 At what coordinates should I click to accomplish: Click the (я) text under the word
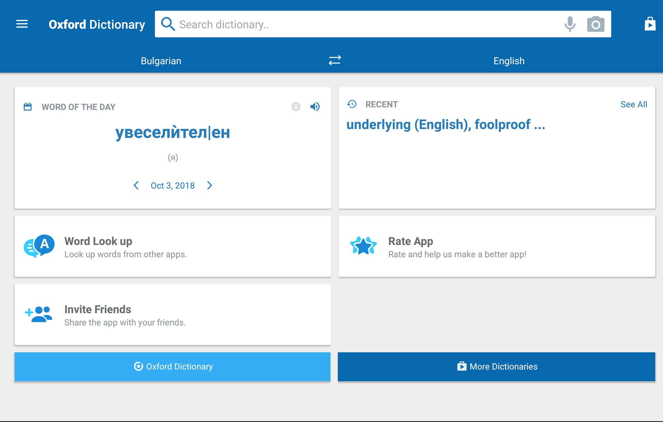click(173, 158)
